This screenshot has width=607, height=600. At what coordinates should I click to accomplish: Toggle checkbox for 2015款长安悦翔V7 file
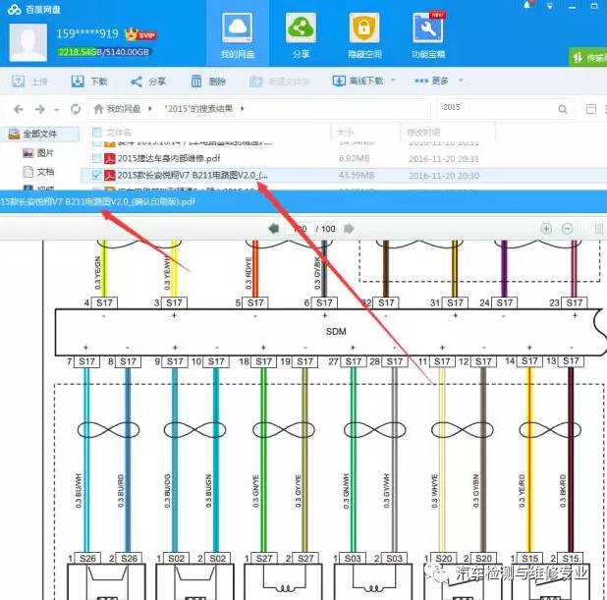(95, 175)
